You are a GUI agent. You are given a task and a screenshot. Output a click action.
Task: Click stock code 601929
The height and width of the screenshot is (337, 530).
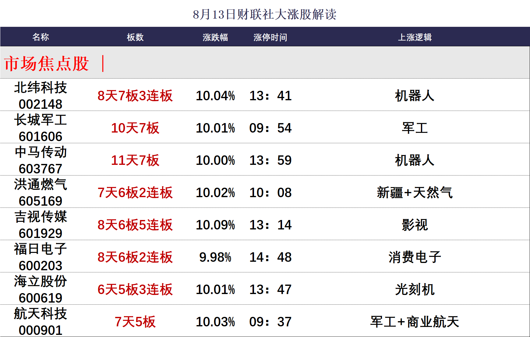[x=41, y=233]
